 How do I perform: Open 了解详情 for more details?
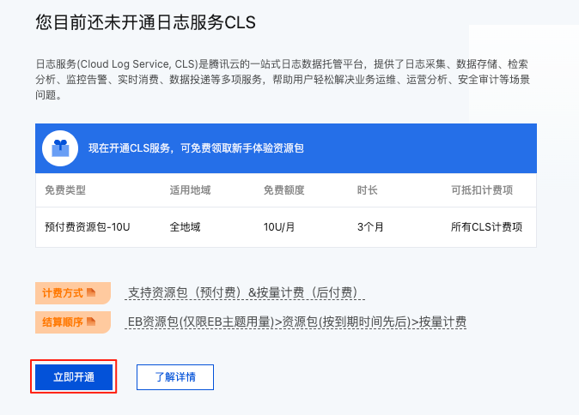tap(174, 377)
